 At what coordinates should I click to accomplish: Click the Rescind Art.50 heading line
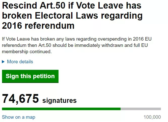click(x=72, y=6)
